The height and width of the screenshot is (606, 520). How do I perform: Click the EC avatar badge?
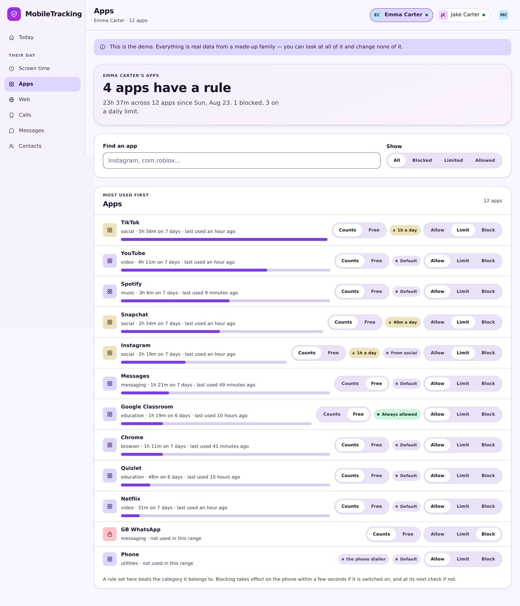(377, 15)
